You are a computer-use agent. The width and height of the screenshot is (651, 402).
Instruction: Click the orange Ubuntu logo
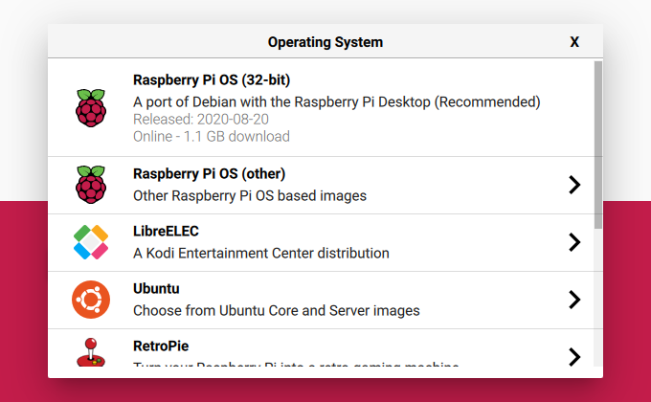point(91,300)
